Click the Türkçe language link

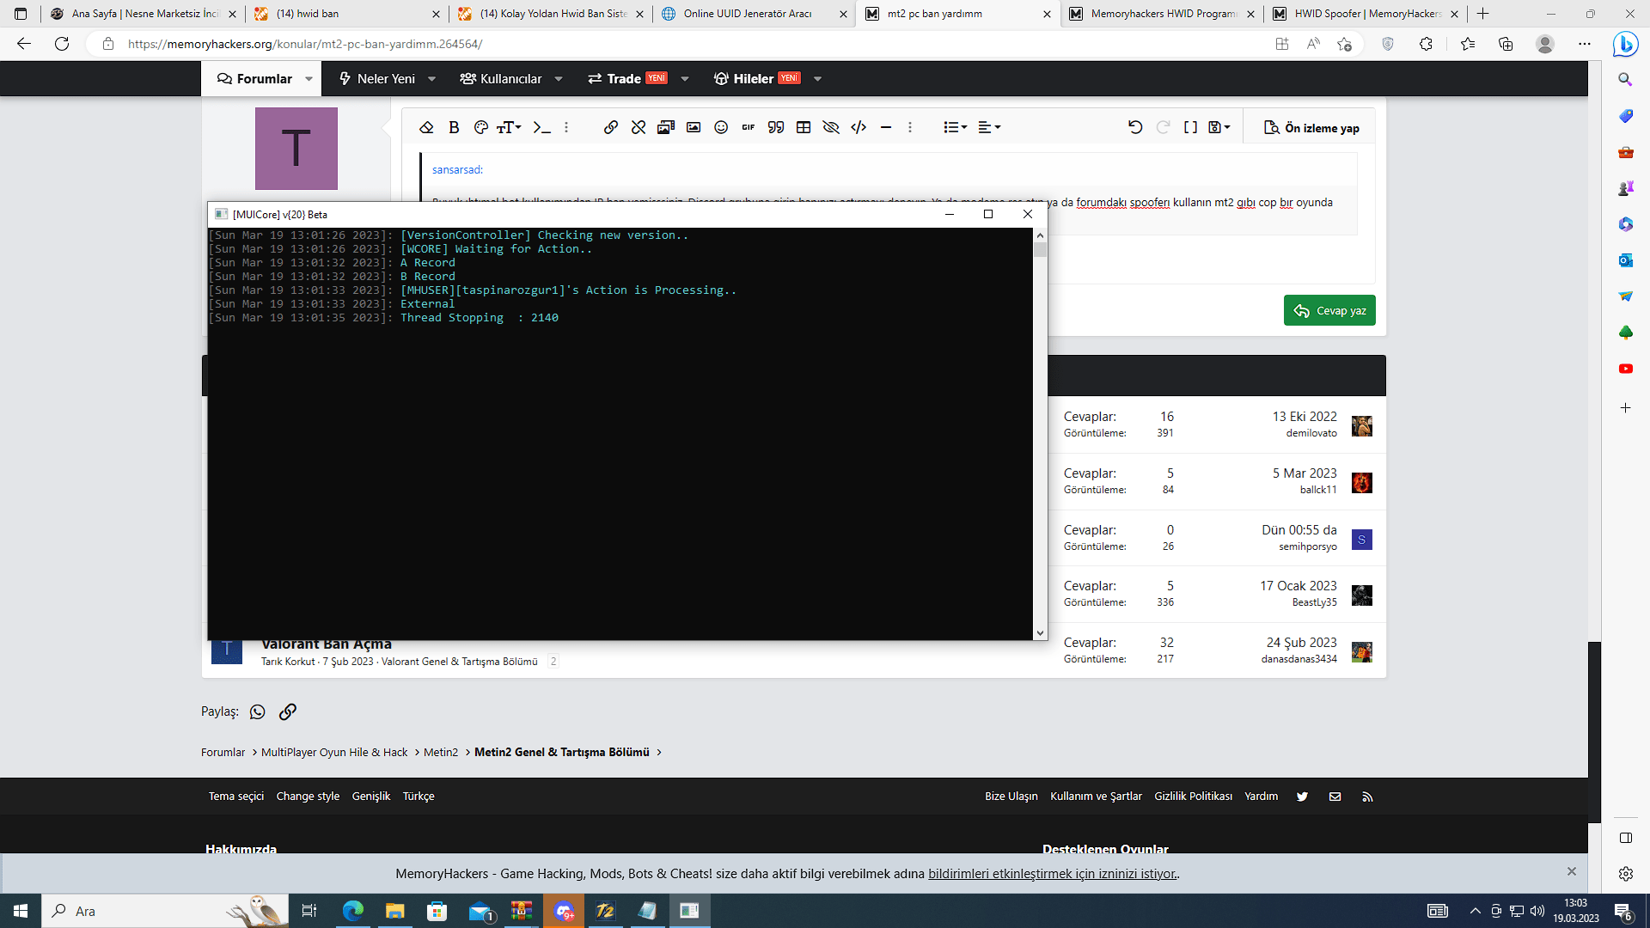point(419,797)
